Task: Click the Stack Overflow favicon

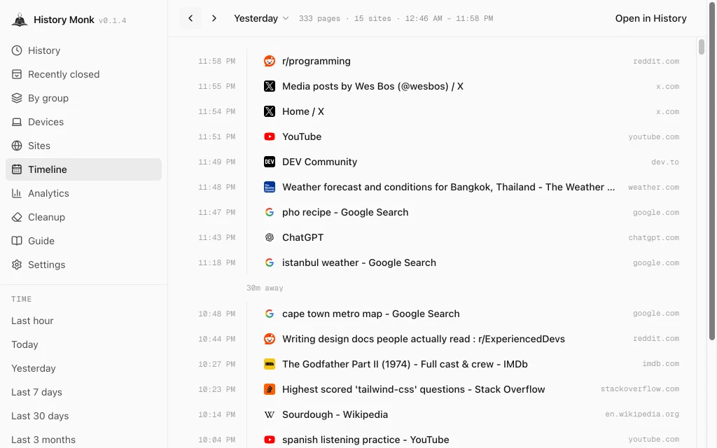Action: point(270,389)
